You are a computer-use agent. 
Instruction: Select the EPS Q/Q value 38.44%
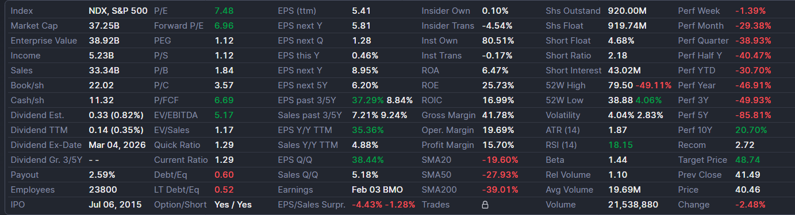pyautogui.click(x=368, y=159)
